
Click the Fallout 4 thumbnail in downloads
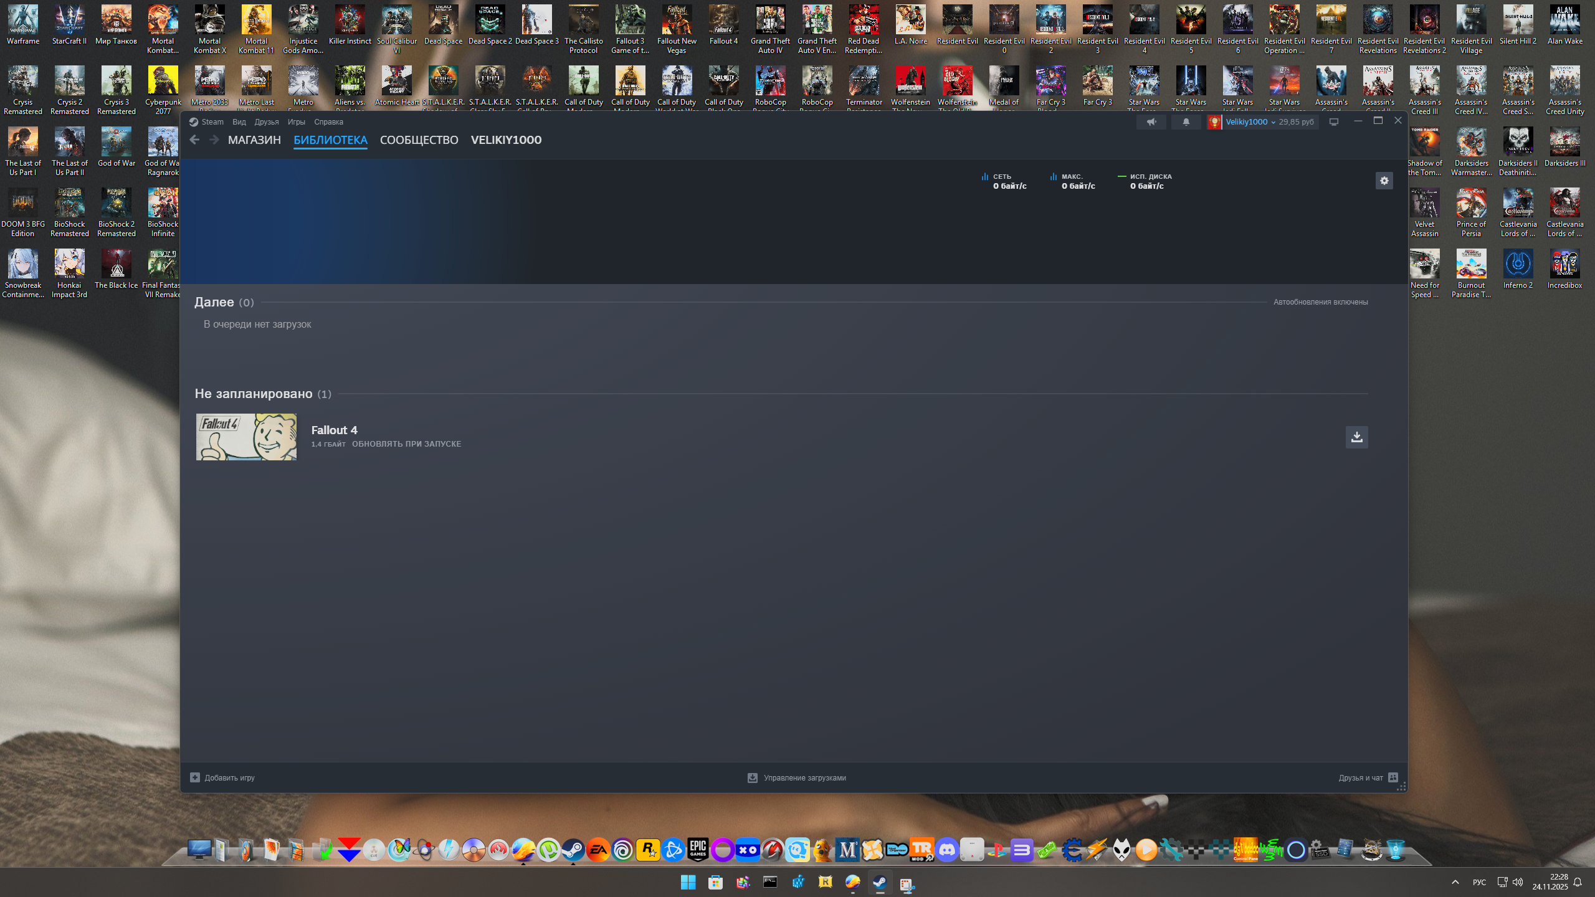point(246,437)
